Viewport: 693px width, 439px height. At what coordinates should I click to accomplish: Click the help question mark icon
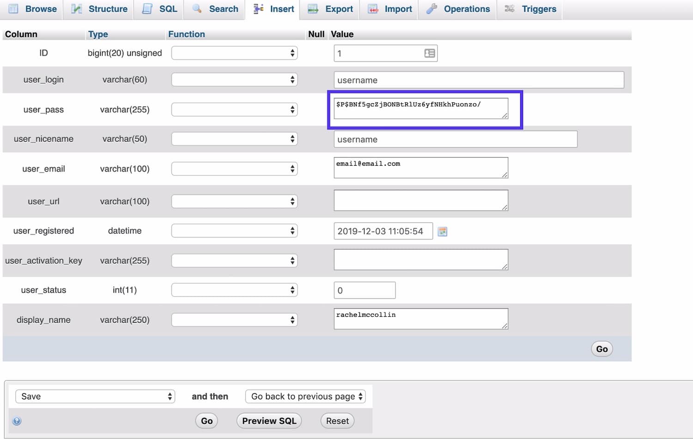(x=17, y=421)
